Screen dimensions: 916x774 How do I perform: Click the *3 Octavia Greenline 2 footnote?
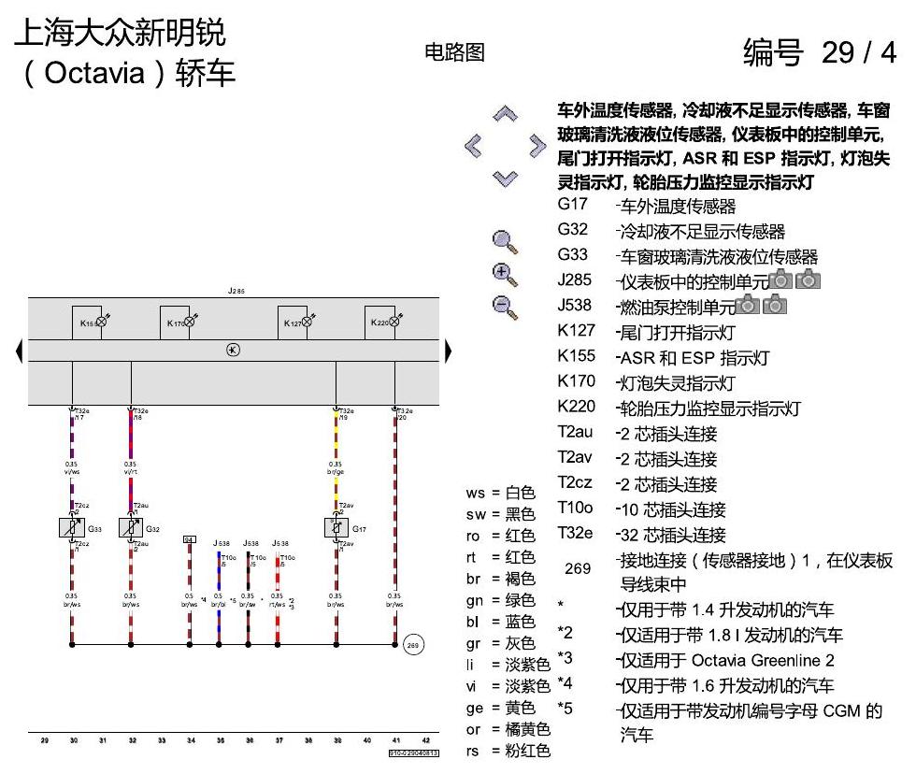pyautogui.click(x=695, y=660)
